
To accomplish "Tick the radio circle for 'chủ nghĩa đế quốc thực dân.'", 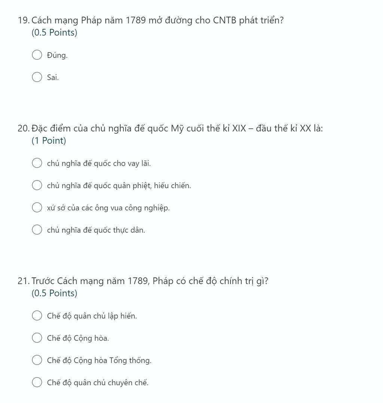I will pyautogui.click(x=37, y=230).
